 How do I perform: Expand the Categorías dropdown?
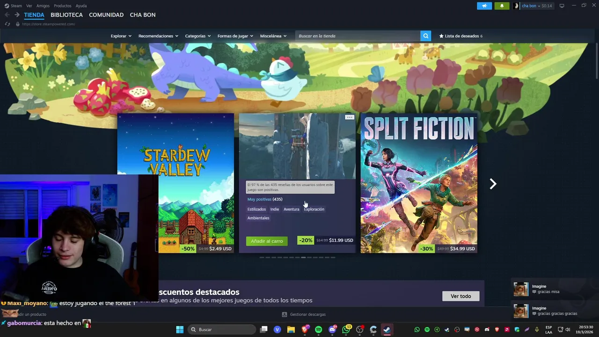(197, 36)
